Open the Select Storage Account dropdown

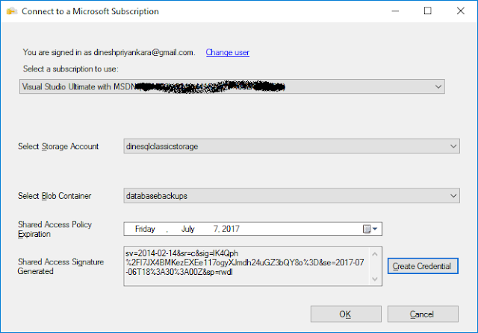click(453, 147)
